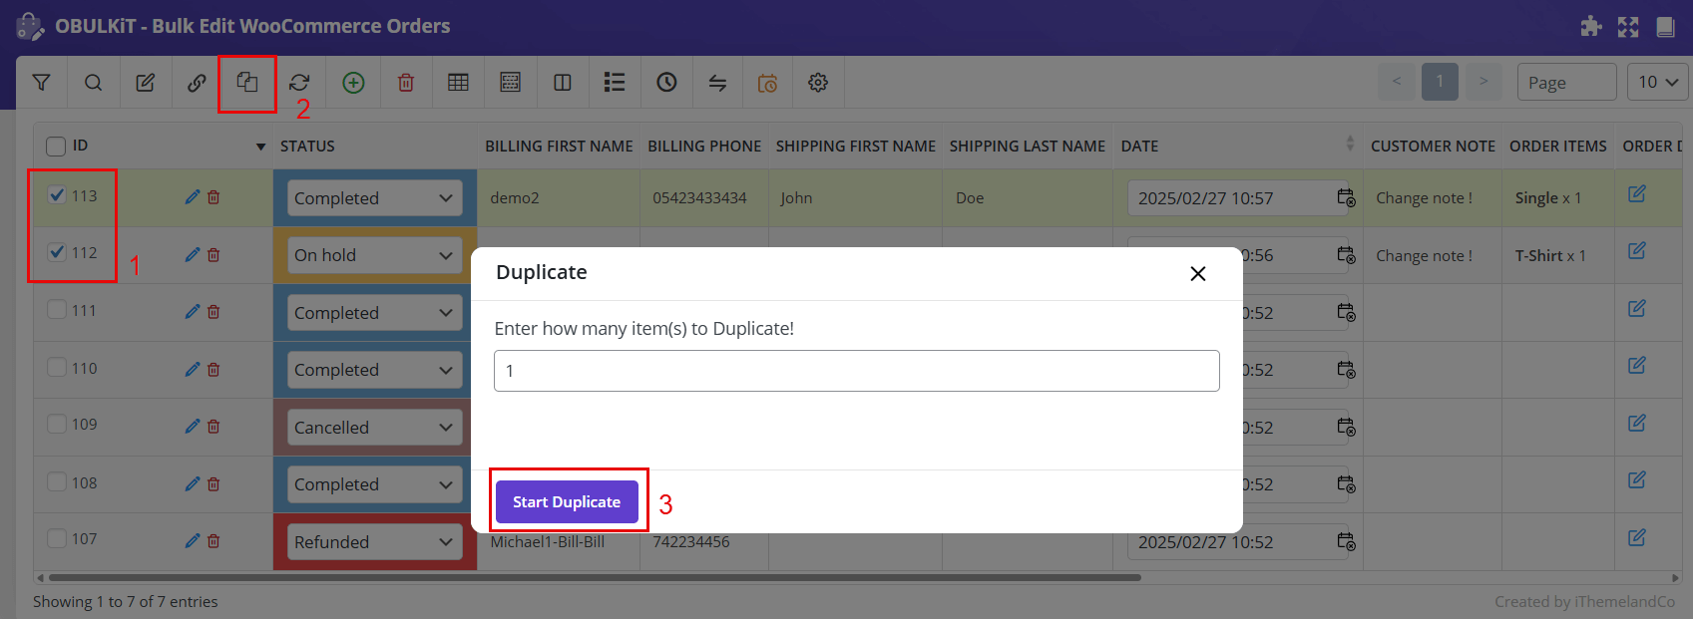The image size is (1693, 619).
Task: Open status dropdown for order 108
Action: (x=374, y=484)
